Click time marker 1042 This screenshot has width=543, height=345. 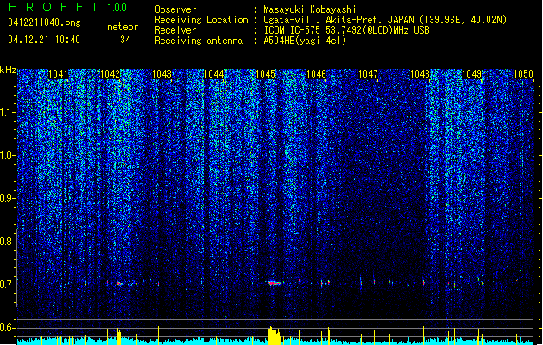(110, 74)
